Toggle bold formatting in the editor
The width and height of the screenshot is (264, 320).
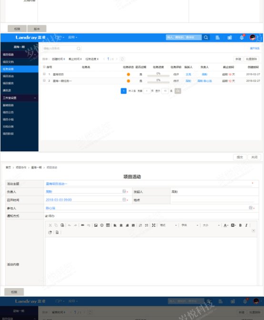tap(240, 225)
